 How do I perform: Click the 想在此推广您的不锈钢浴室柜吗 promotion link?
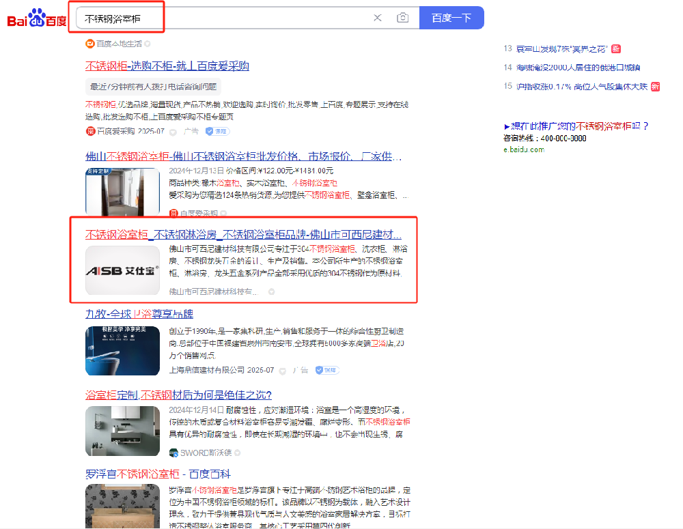click(576, 126)
